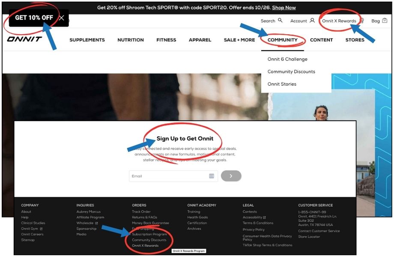Screen dimensions: 394x257
Task: Select the COMMUNITY menu item
Action: 283,40
